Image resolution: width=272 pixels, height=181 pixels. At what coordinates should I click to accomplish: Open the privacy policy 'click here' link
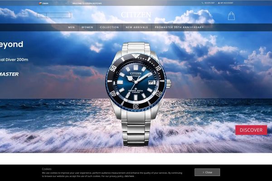point(129,176)
